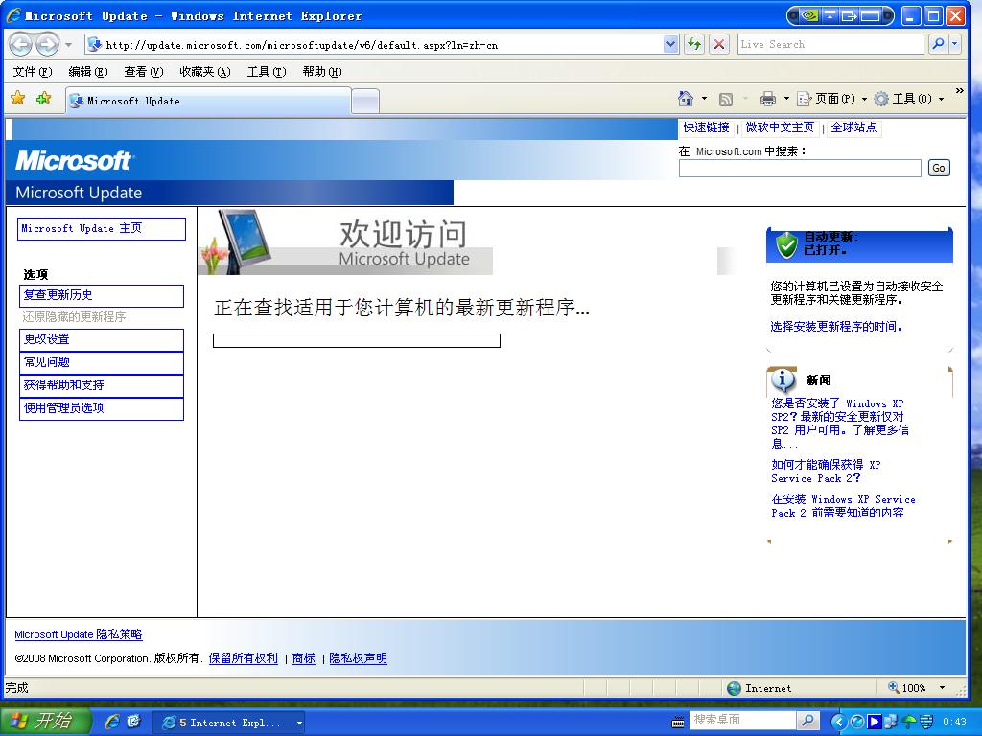Open 使用管理员选项 sidebar option
Image resolution: width=982 pixels, height=736 pixels.
point(102,408)
